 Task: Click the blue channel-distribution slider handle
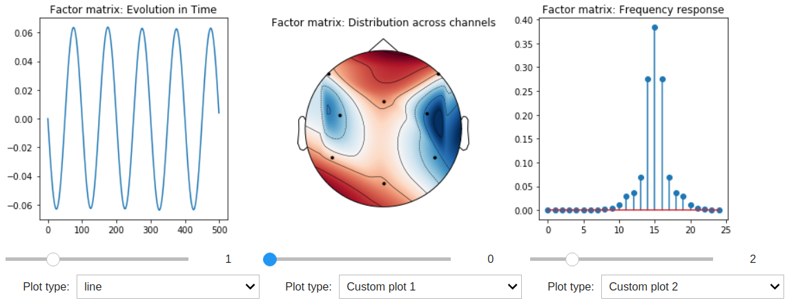pyautogui.click(x=270, y=259)
